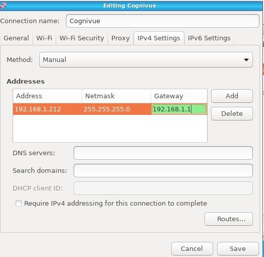
Task: Open the Routes… dialog
Action: pyautogui.click(x=229, y=219)
